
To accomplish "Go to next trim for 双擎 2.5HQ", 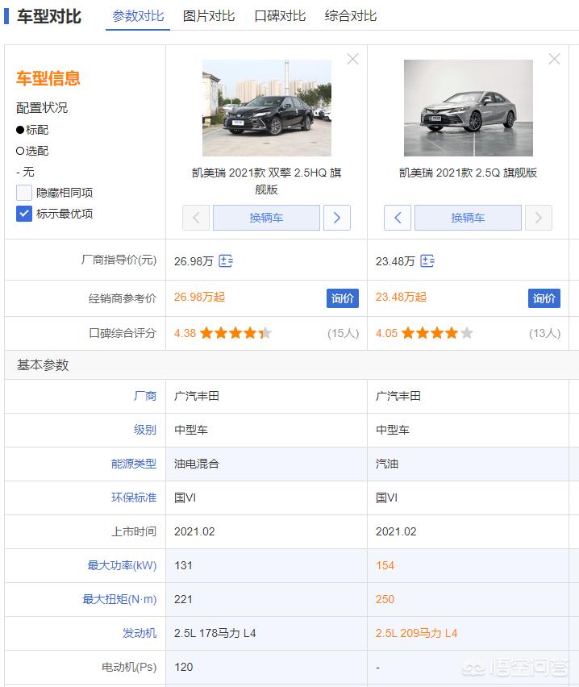I will tap(336, 218).
